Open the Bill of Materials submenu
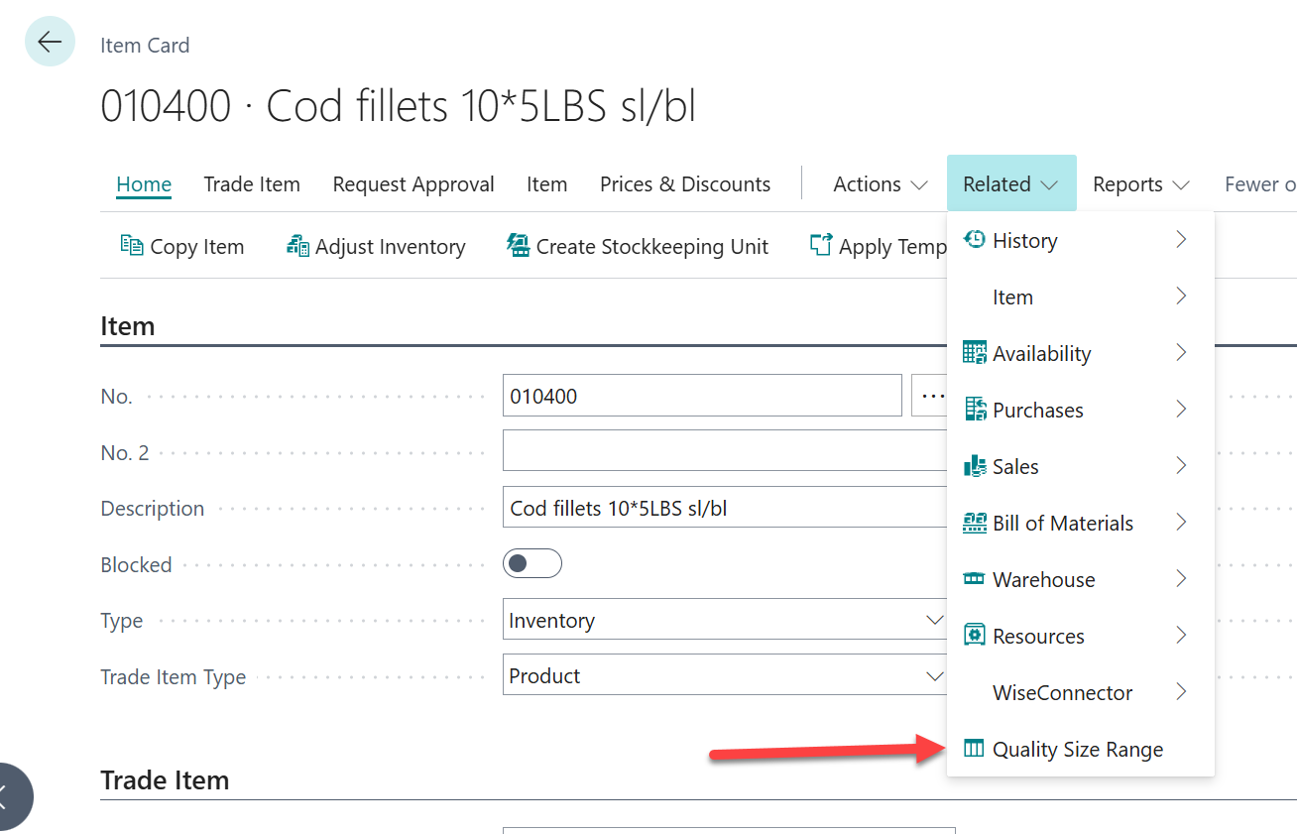The image size is (1297, 834). click(x=1062, y=523)
